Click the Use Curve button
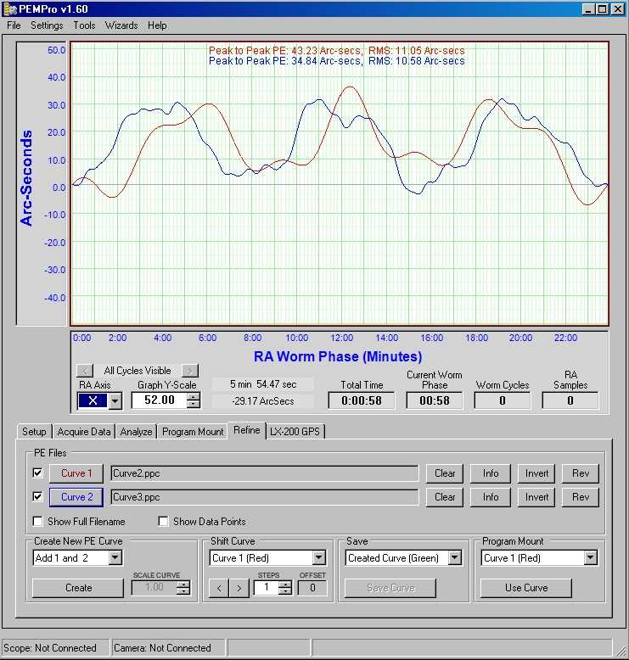The height and width of the screenshot is (660, 629). 526,588
